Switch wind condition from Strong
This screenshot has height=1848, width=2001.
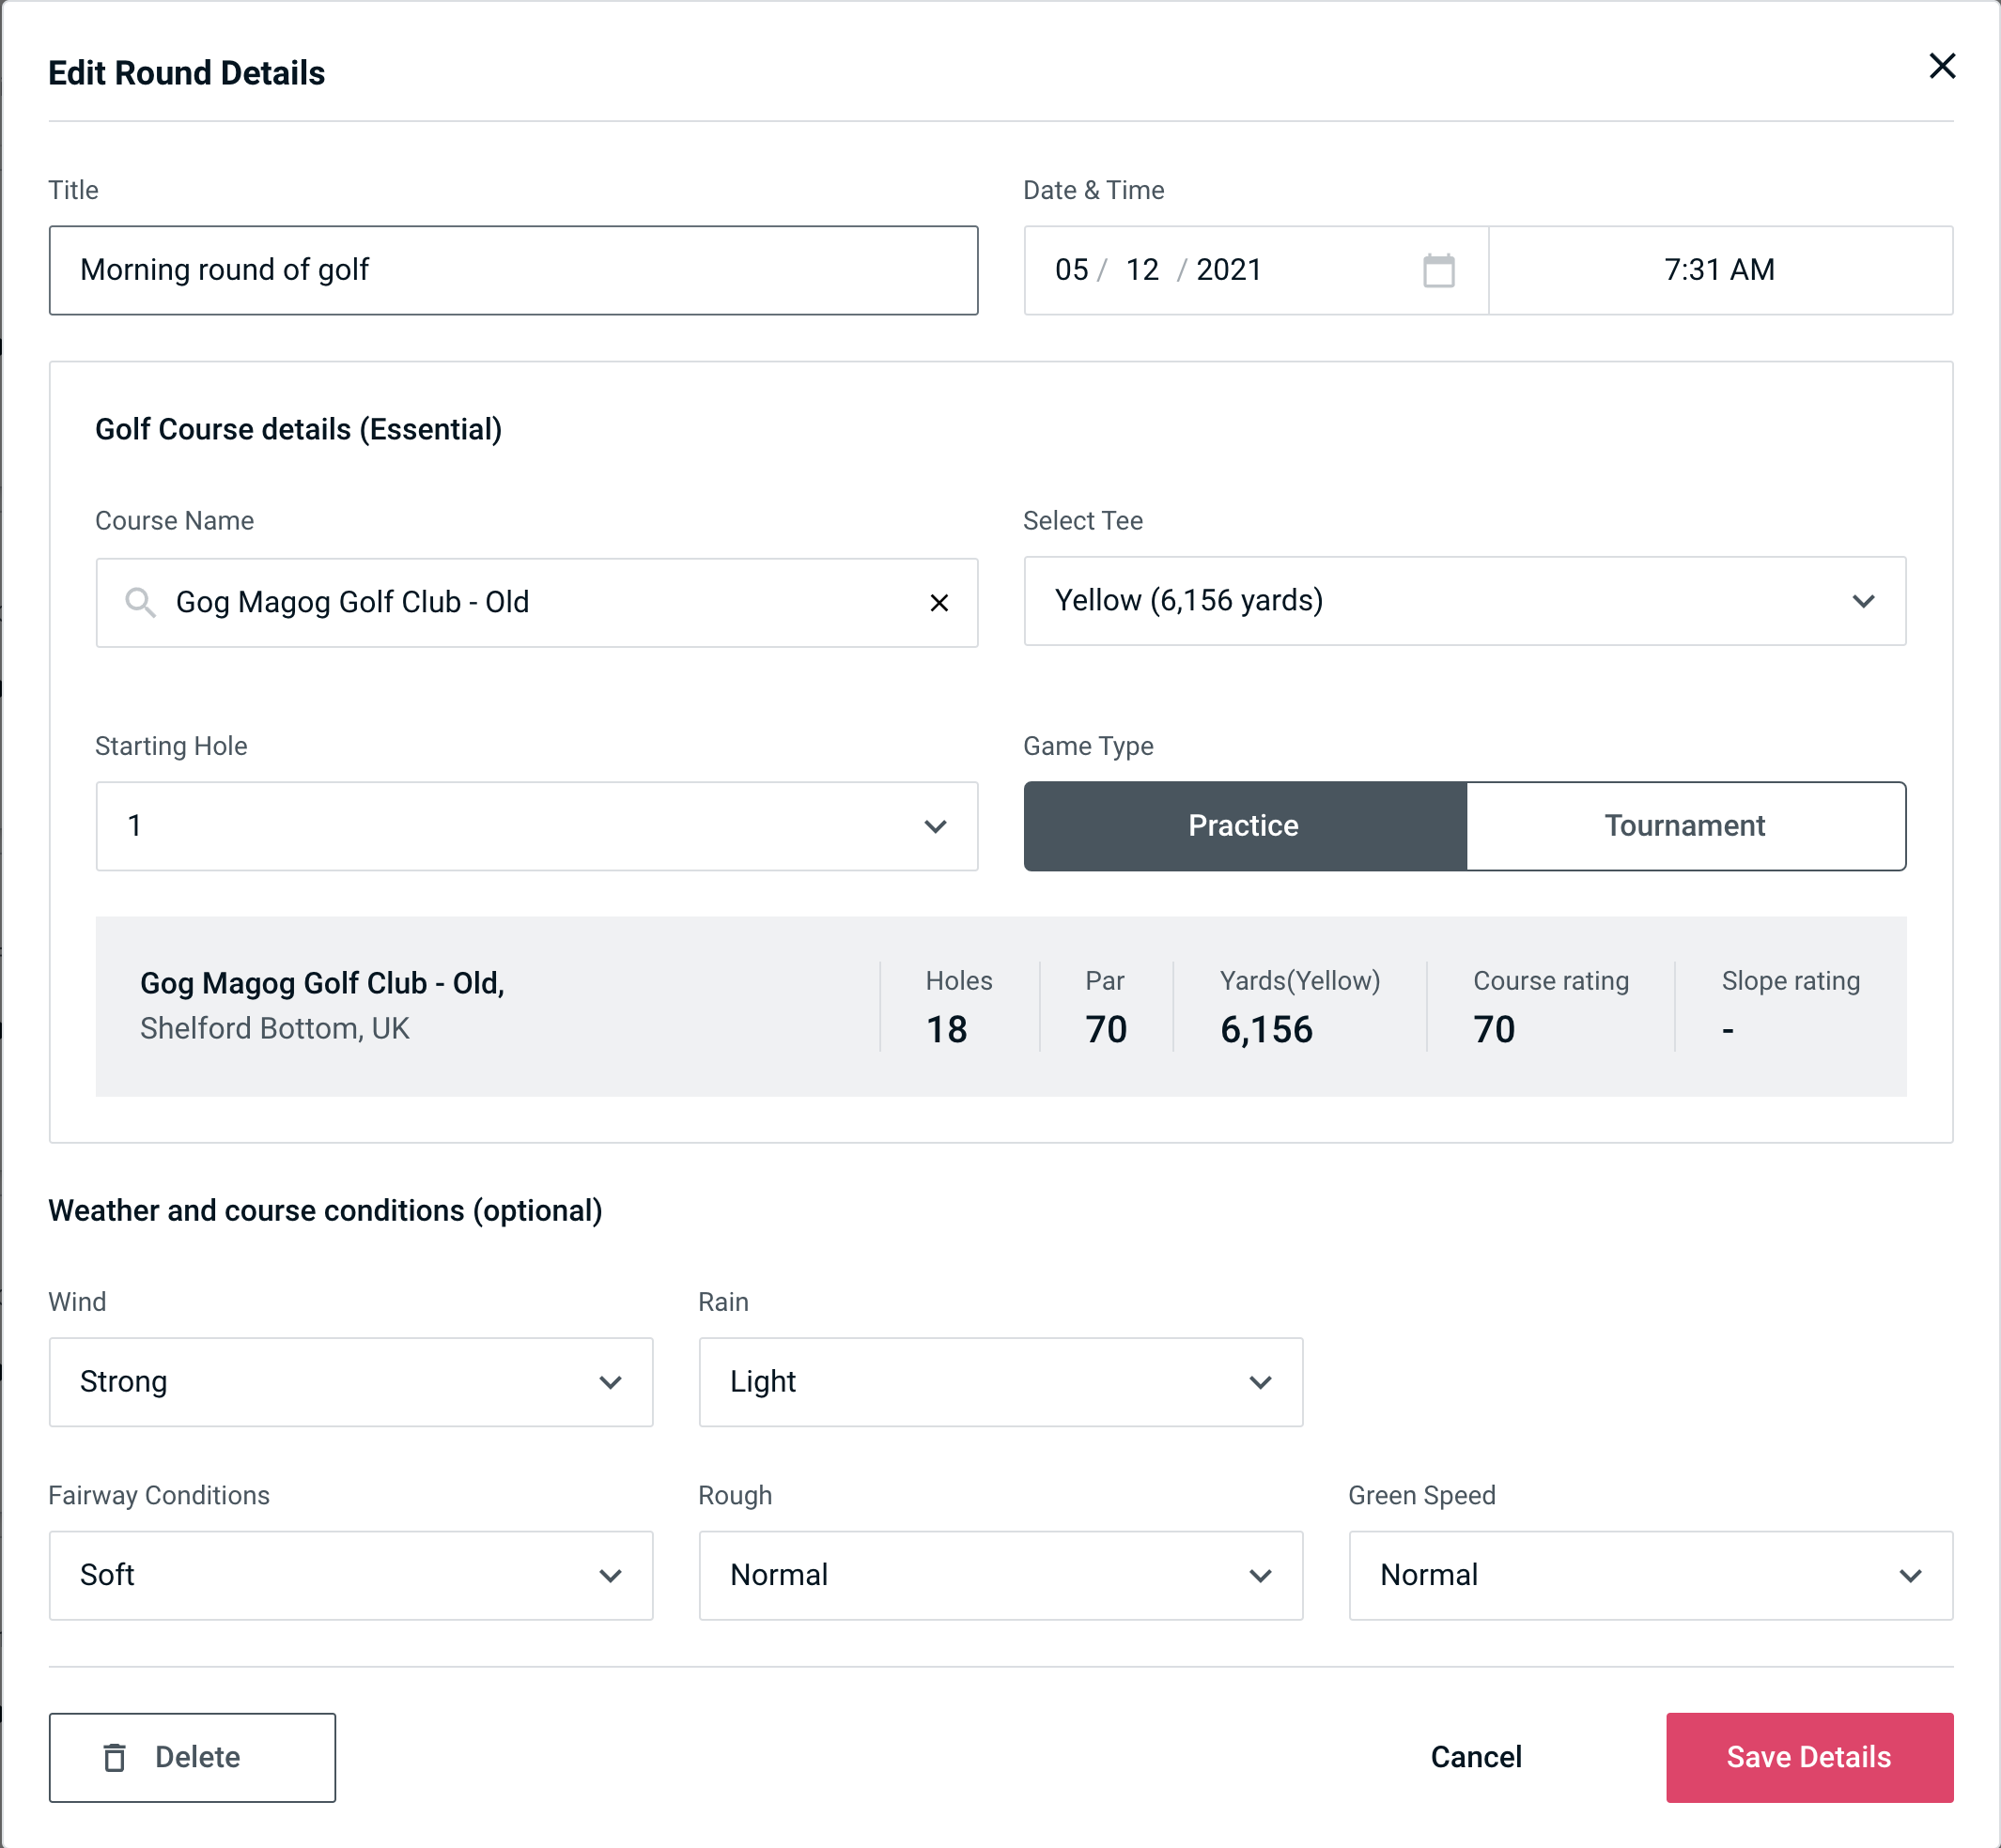click(x=349, y=1381)
